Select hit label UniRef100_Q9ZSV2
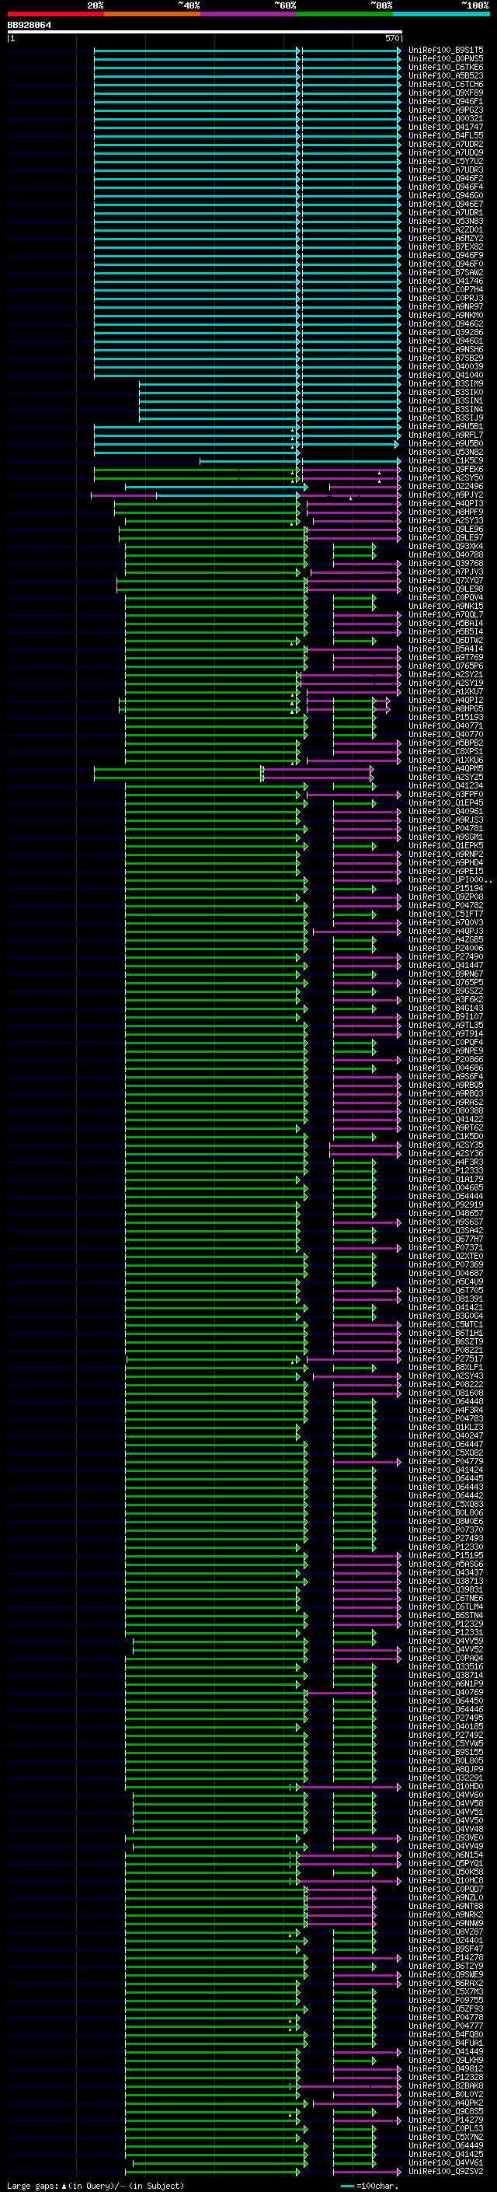Image resolution: width=497 pixels, height=2192 pixels. (x=446, y=2171)
